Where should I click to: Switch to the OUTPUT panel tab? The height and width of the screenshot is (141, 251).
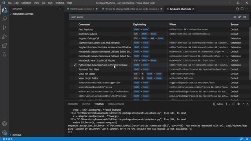tap(86, 104)
